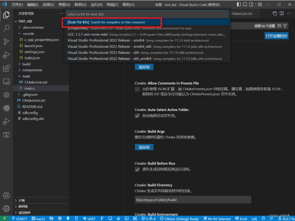Viewport: 295px width, 221px height.
Task: Click the lightning flash icon in status bar
Action: pos(102,219)
